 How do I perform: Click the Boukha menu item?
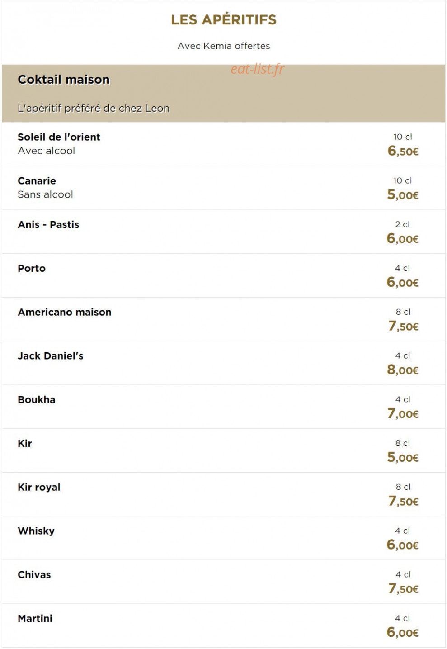224,407
